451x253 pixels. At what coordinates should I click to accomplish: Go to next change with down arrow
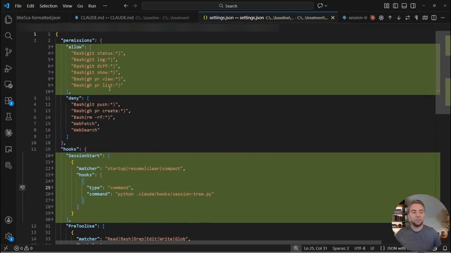tap(399, 18)
